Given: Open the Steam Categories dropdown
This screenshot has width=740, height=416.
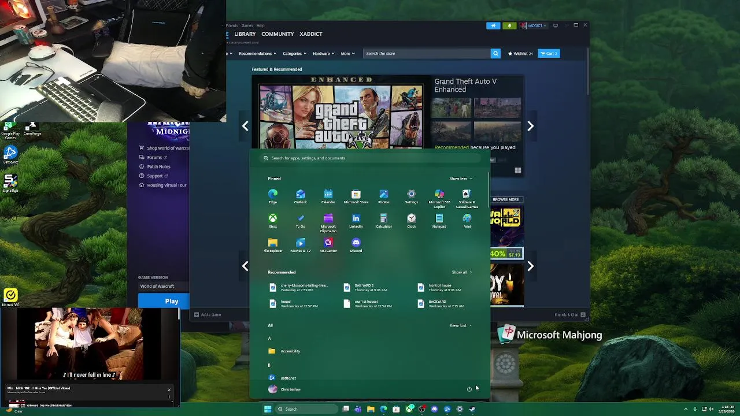Looking at the screenshot, I should 294,53.
